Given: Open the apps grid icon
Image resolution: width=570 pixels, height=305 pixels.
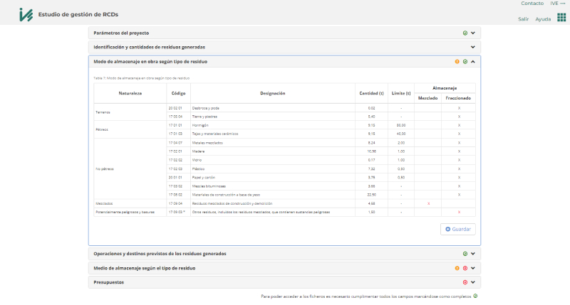Looking at the screenshot, I should point(561,17).
